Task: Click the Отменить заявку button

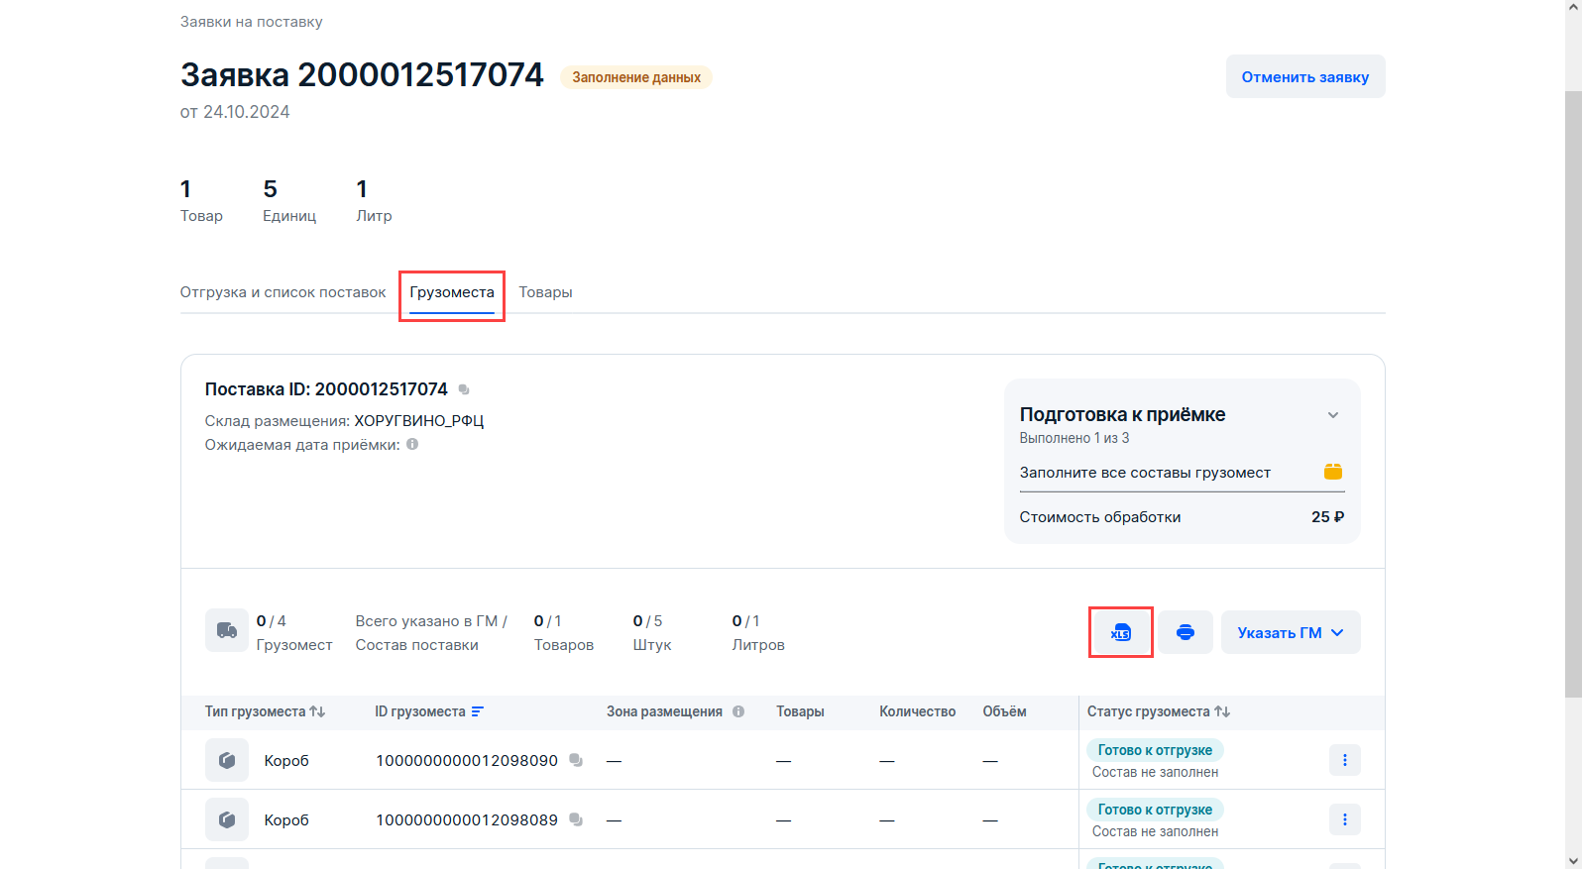Action: [1304, 76]
